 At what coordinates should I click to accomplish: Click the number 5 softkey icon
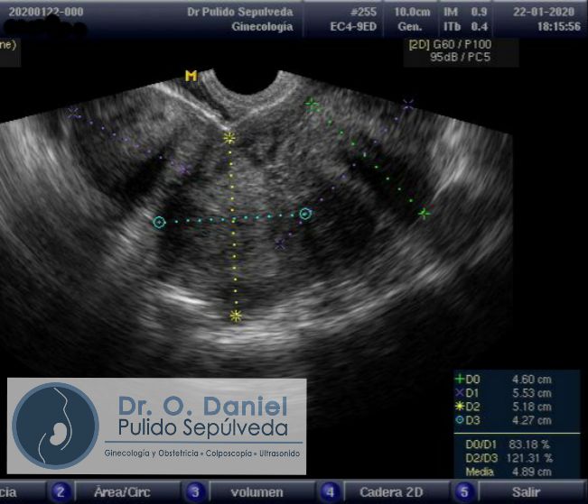tap(463, 492)
